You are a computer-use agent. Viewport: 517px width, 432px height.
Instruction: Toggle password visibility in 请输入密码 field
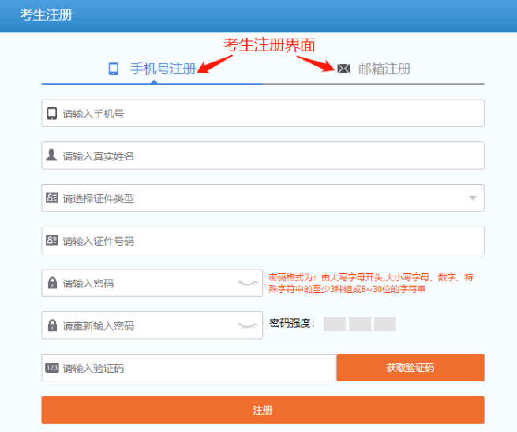point(248,283)
